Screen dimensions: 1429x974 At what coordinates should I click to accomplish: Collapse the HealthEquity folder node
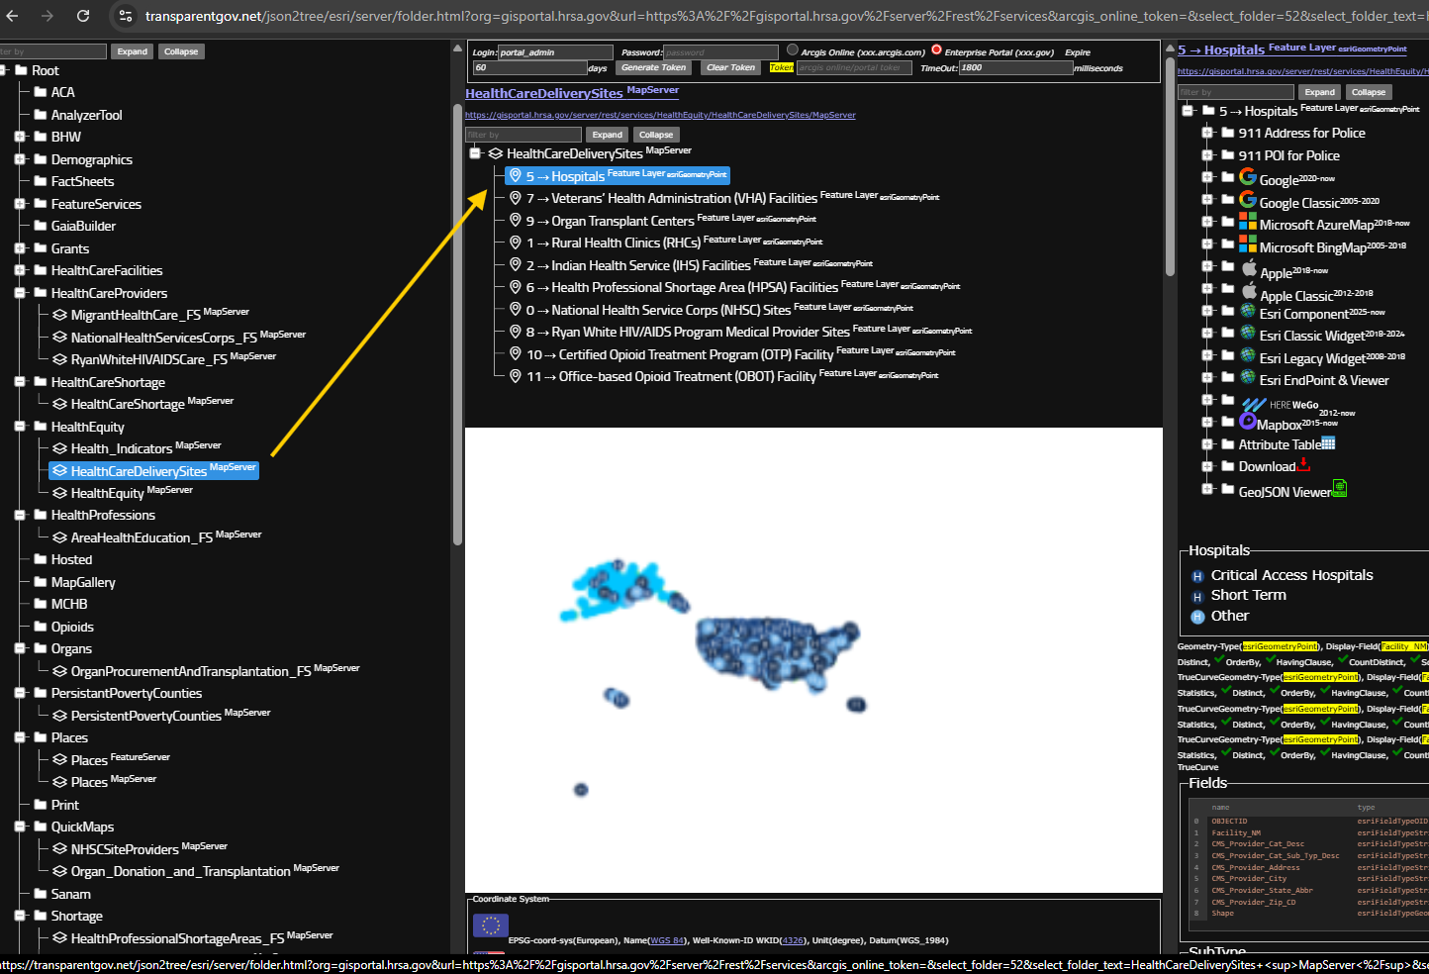pyautogui.click(x=20, y=427)
